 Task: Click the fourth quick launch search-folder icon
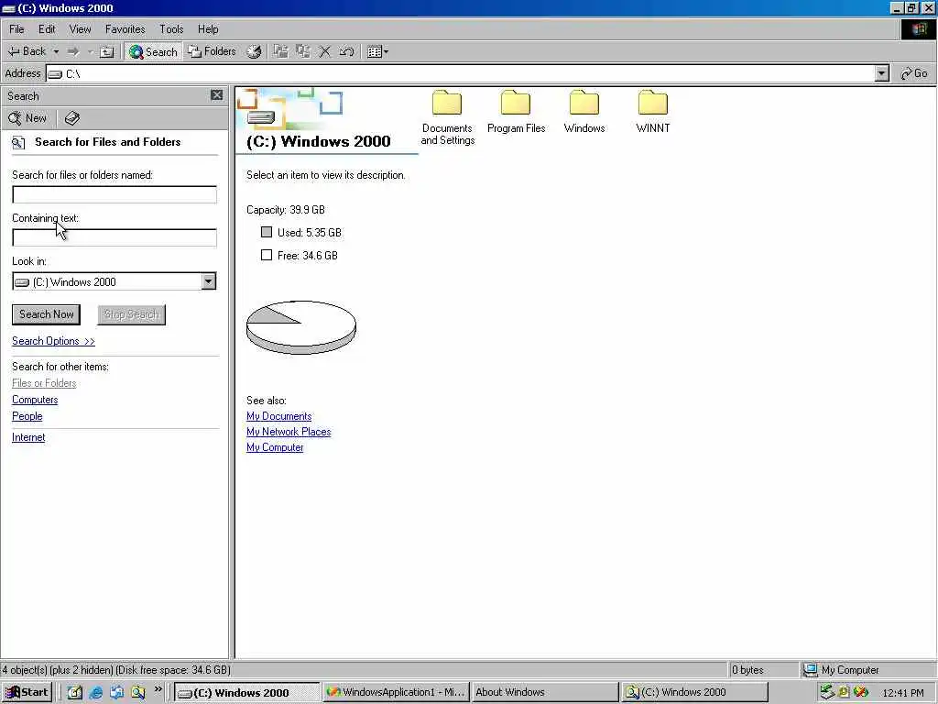tap(138, 693)
